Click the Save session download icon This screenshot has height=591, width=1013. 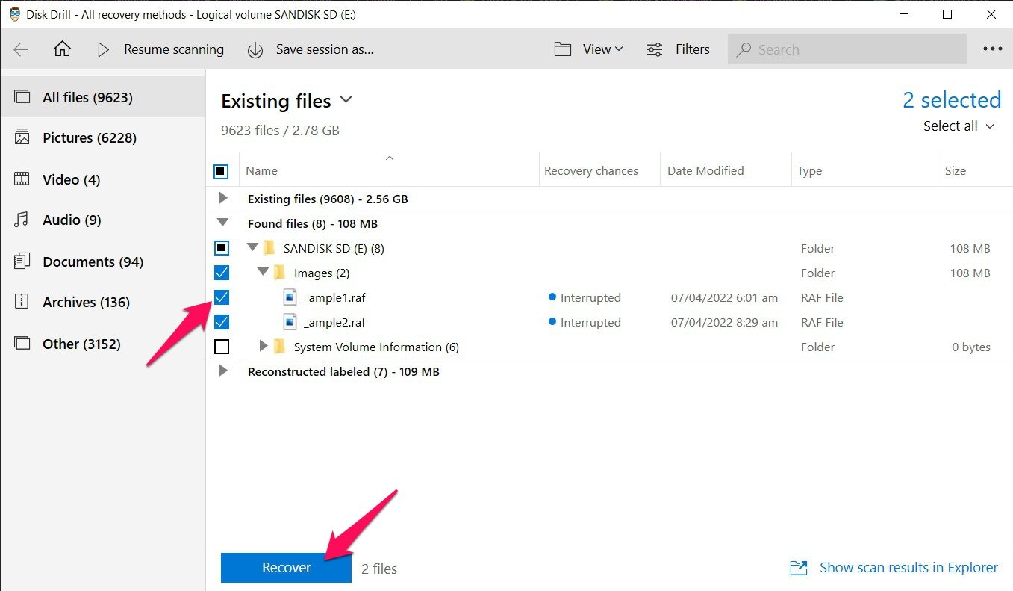pyautogui.click(x=255, y=49)
